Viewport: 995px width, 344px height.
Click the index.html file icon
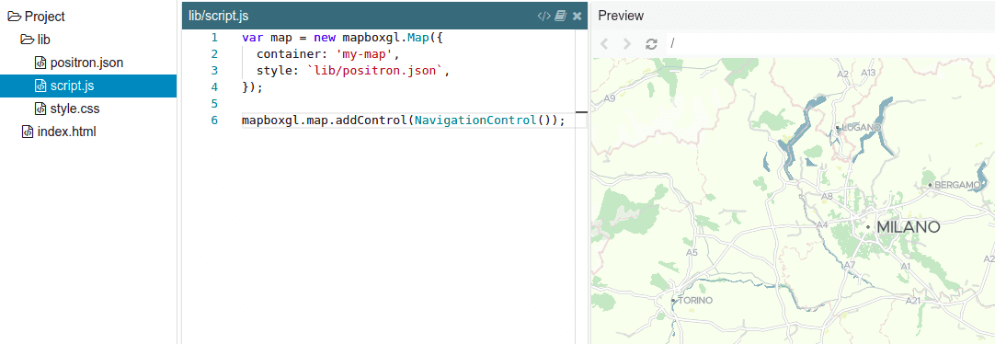pos(28,132)
